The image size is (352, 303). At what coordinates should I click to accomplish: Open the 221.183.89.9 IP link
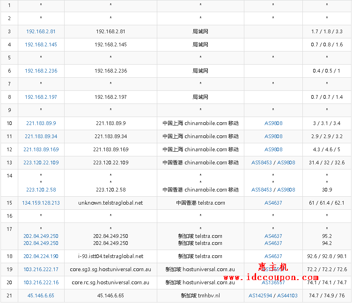[41, 123]
